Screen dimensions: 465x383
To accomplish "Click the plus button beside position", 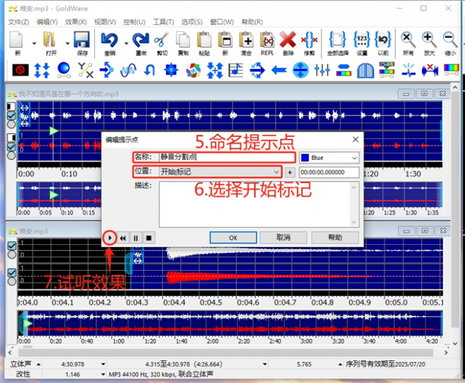I will click(x=290, y=172).
